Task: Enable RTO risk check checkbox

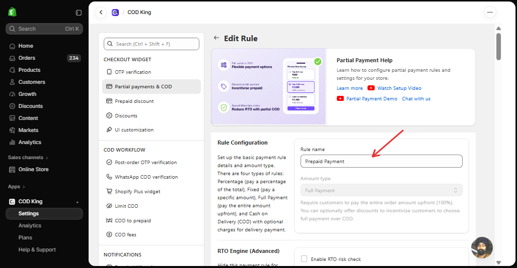Action: (304, 259)
